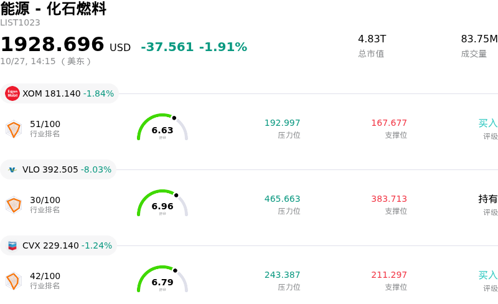Click the 4.83T total market cap value

click(372, 39)
